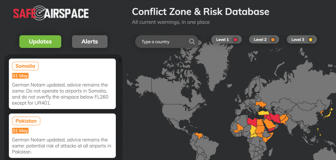The height and width of the screenshot is (160, 336).
Task: Toggle the Level 1 filter label
Action: [x=222, y=40]
